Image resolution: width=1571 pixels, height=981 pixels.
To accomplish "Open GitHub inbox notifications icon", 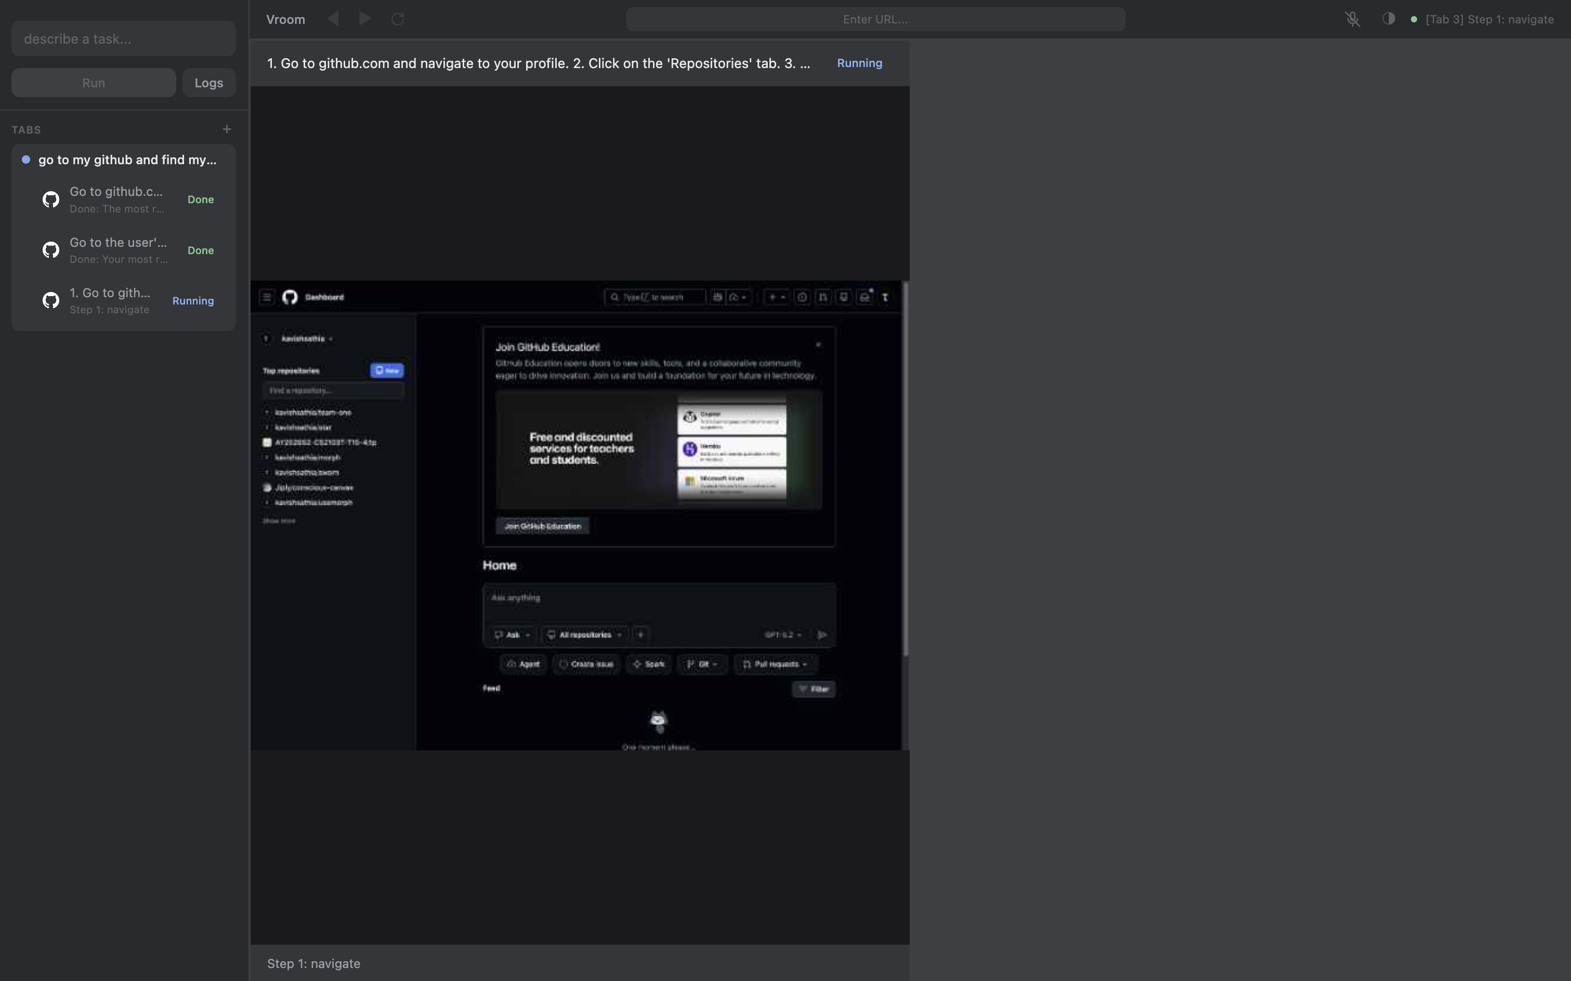I will tap(865, 297).
